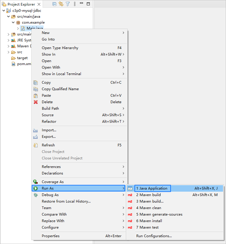Viewport: 226px width, 244px height.
Task: Click the green Run As icon
Action: (x=36, y=188)
